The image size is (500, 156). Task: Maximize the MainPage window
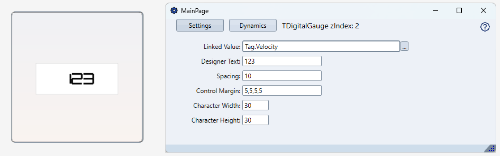459,11
